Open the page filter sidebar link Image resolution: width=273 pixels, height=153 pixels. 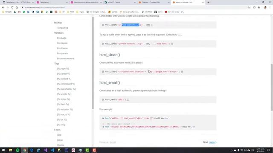[x=60, y=140]
